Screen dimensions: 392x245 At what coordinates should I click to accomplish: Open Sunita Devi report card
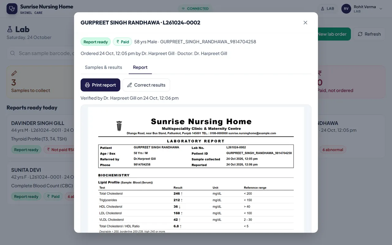coord(40,183)
